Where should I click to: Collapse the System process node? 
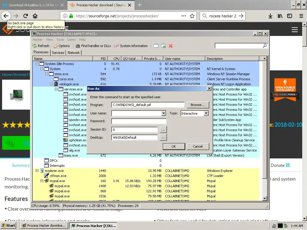pyautogui.click(x=42, y=69)
